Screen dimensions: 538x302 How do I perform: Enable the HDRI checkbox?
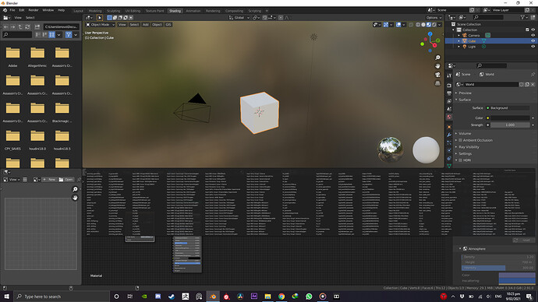pyautogui.click(x=461, y=160)
